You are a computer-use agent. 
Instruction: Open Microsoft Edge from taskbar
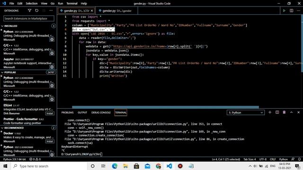click(115, 166)
